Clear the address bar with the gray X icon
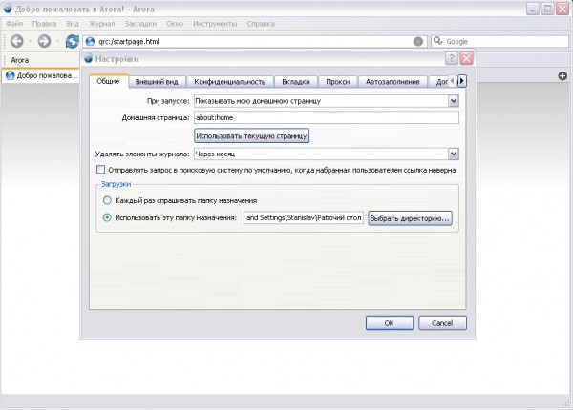 418,42
